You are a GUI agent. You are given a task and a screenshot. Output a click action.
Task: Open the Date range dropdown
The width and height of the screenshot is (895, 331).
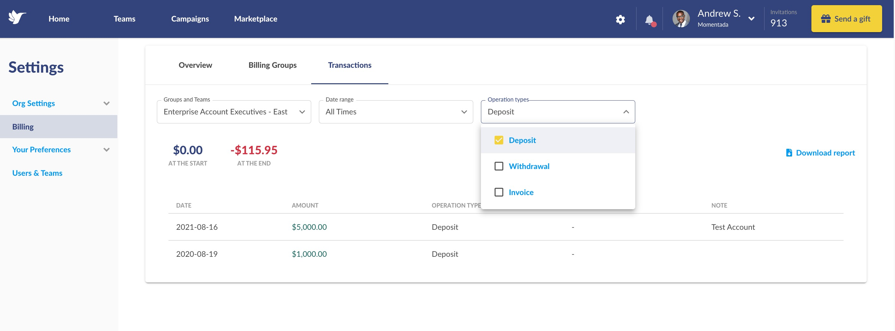coord(396,112)
